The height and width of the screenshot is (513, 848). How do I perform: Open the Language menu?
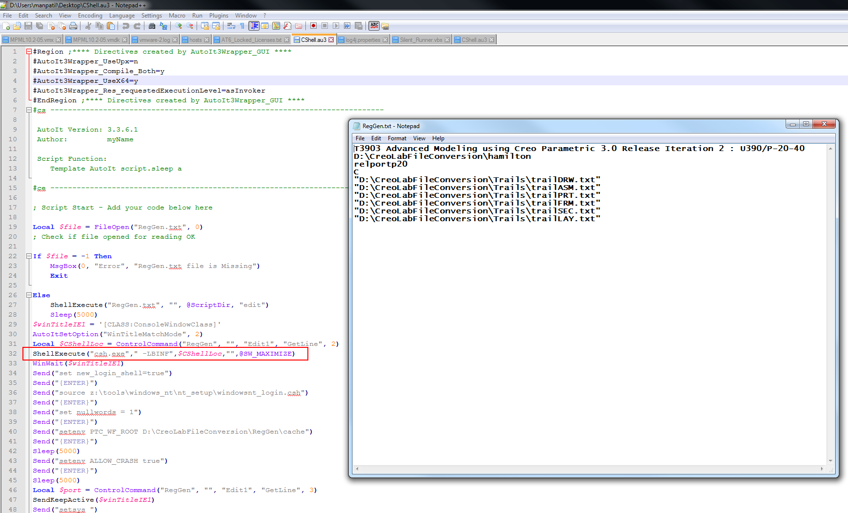[122, 16]
